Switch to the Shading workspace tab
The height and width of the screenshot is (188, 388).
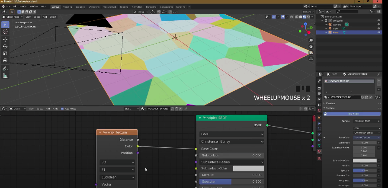click(x=124, y=7)
